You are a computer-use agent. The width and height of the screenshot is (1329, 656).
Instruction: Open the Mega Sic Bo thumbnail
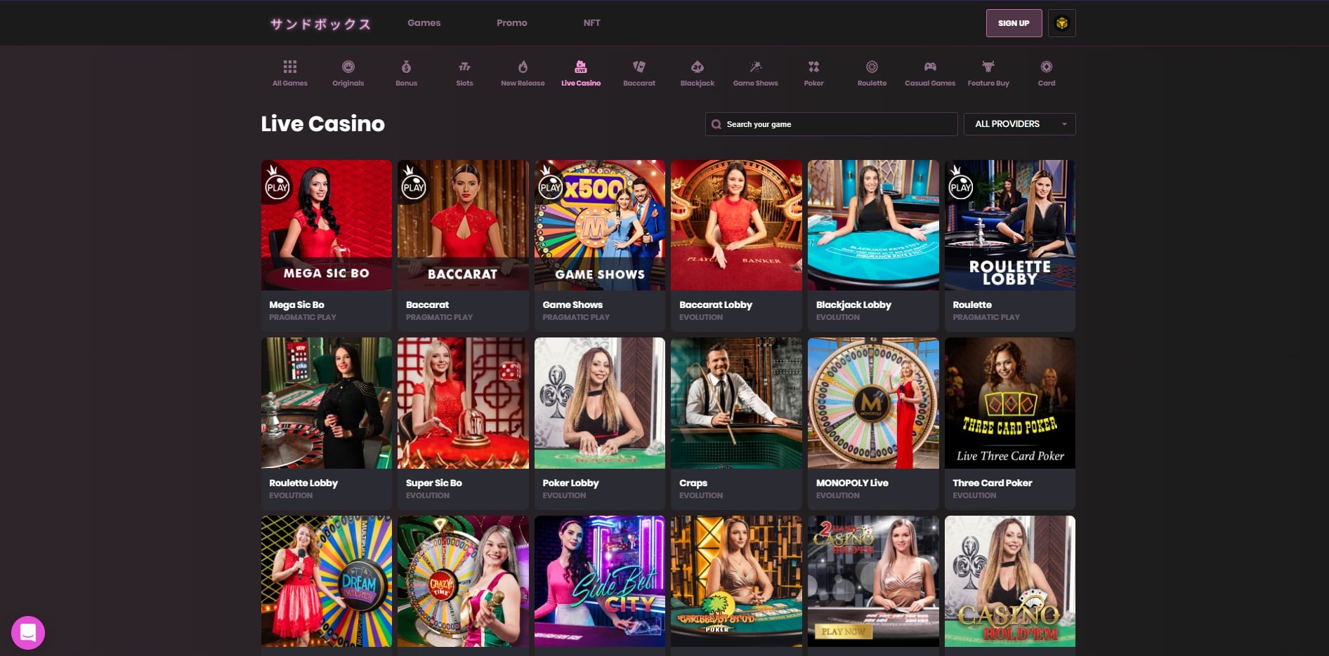327,225
